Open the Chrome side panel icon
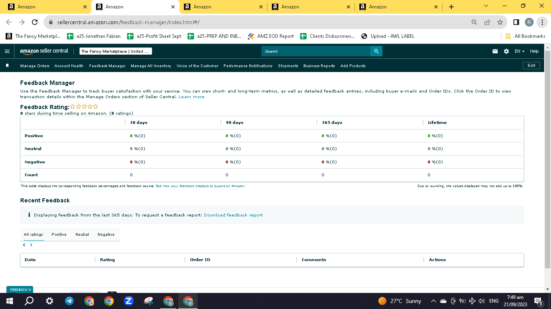This screenshot has width=551, height=309. click(x=516, y=23)
